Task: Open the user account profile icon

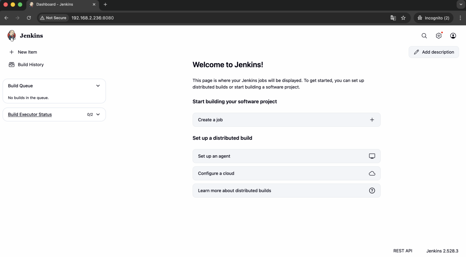Action: 453,36
